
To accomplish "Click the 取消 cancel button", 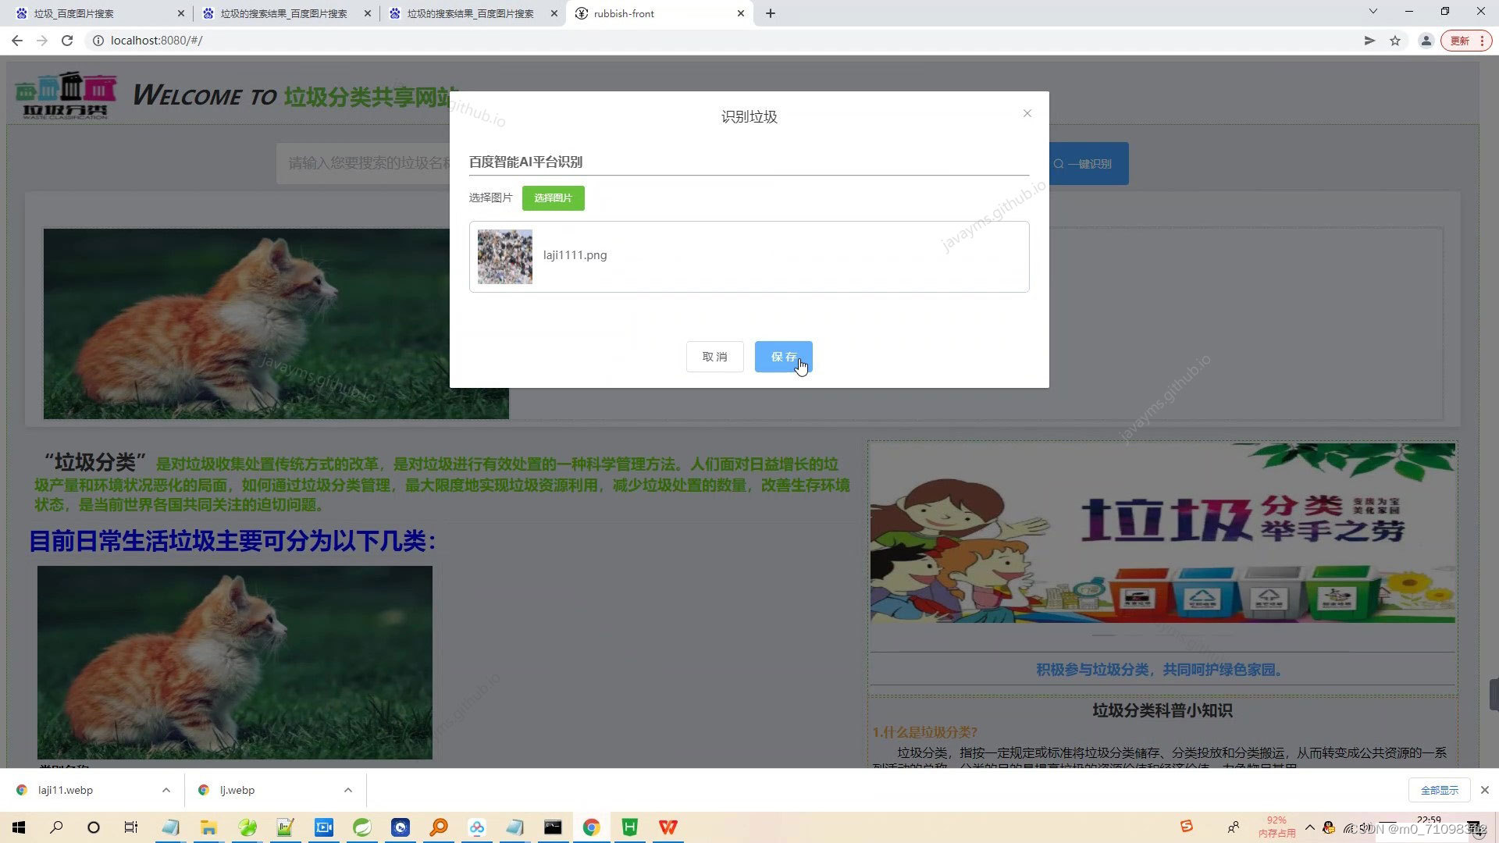I will tap(714, 357).
